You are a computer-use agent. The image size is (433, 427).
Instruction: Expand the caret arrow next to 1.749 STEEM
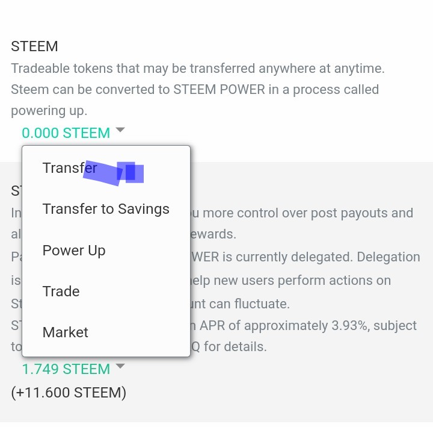coord(120,366)
